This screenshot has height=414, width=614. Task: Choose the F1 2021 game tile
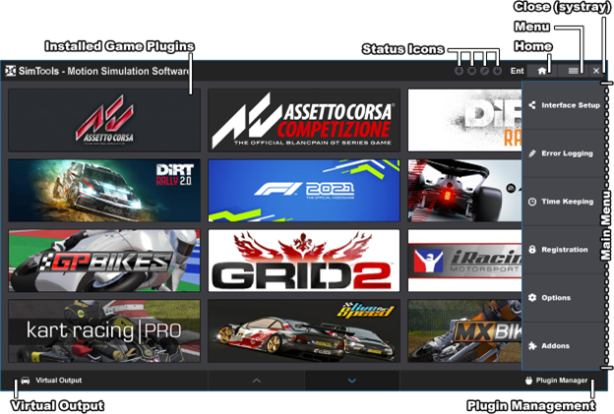[304, 191]
